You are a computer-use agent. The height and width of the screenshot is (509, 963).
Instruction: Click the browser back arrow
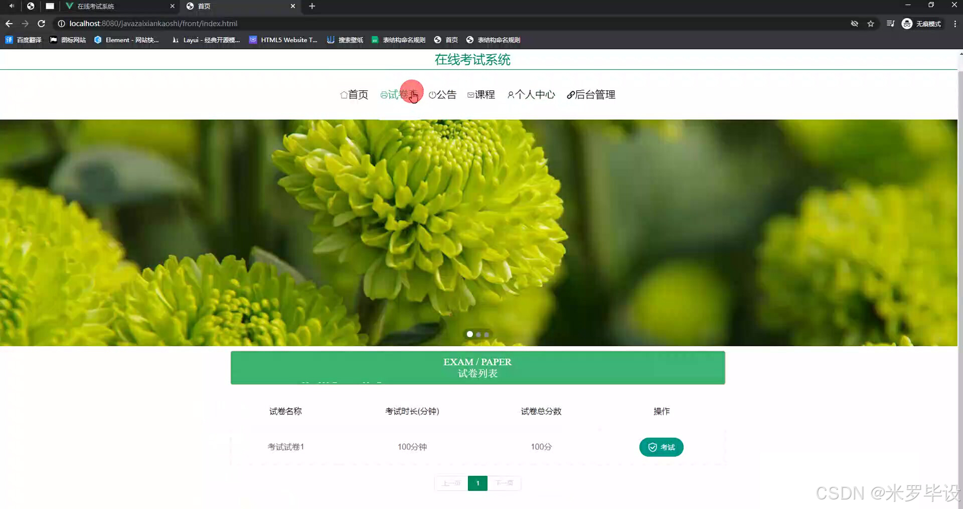(x=9, y=23)
